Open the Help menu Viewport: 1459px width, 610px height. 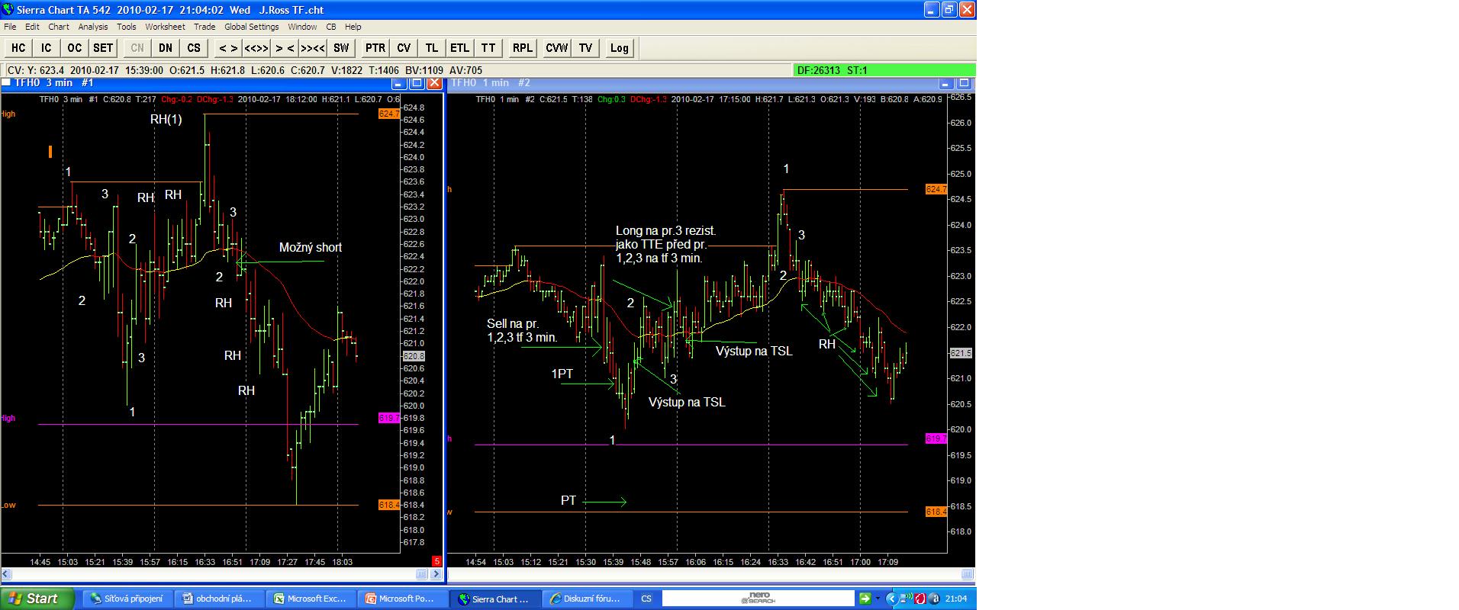(x=353, y=27)
